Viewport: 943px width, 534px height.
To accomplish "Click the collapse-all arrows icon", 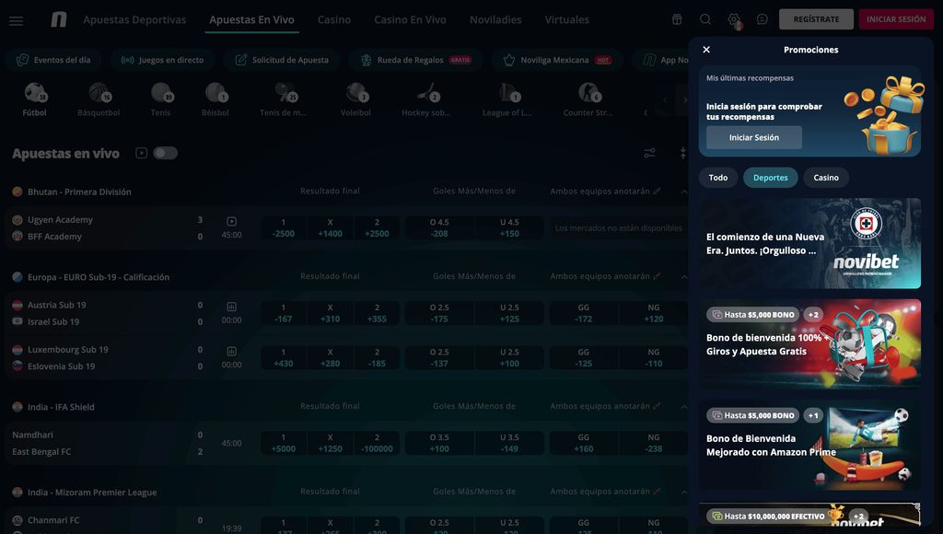I will coord(683,154).
